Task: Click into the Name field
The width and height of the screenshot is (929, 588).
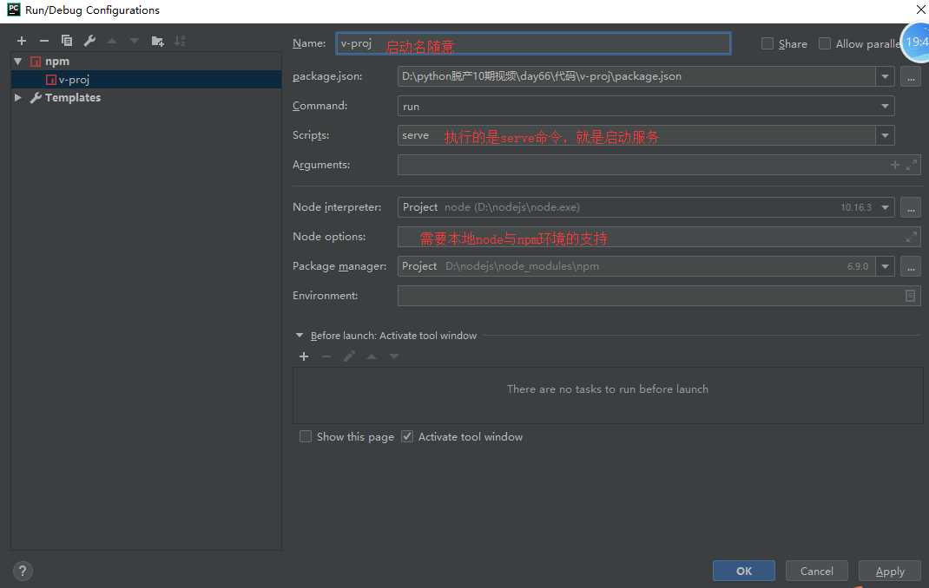Action: (533, 43)
